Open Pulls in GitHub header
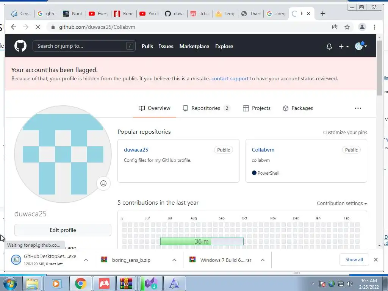Screen dimensions: 388x291 click(x=147, y=46)
